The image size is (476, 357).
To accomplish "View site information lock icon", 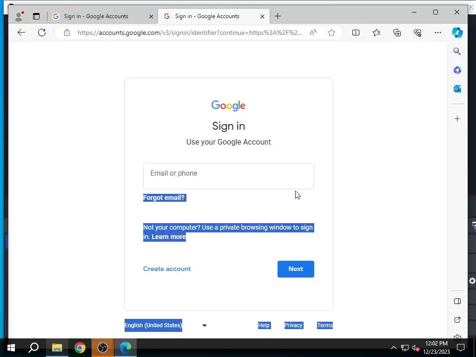I will pos(67,33).
